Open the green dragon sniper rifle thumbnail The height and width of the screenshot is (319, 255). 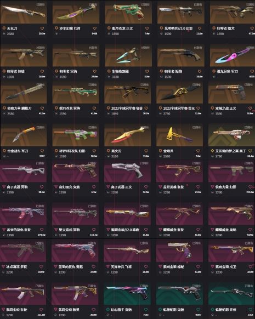[76, 92]
